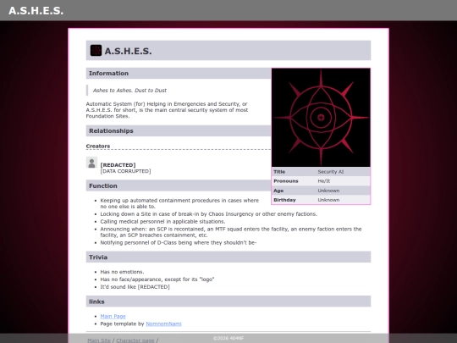Image resolution: width=457 pixels, height=343 pixels.
Task: Click the A.S.H.E.S. site title in top bar
Action: (x=36, y=11)
